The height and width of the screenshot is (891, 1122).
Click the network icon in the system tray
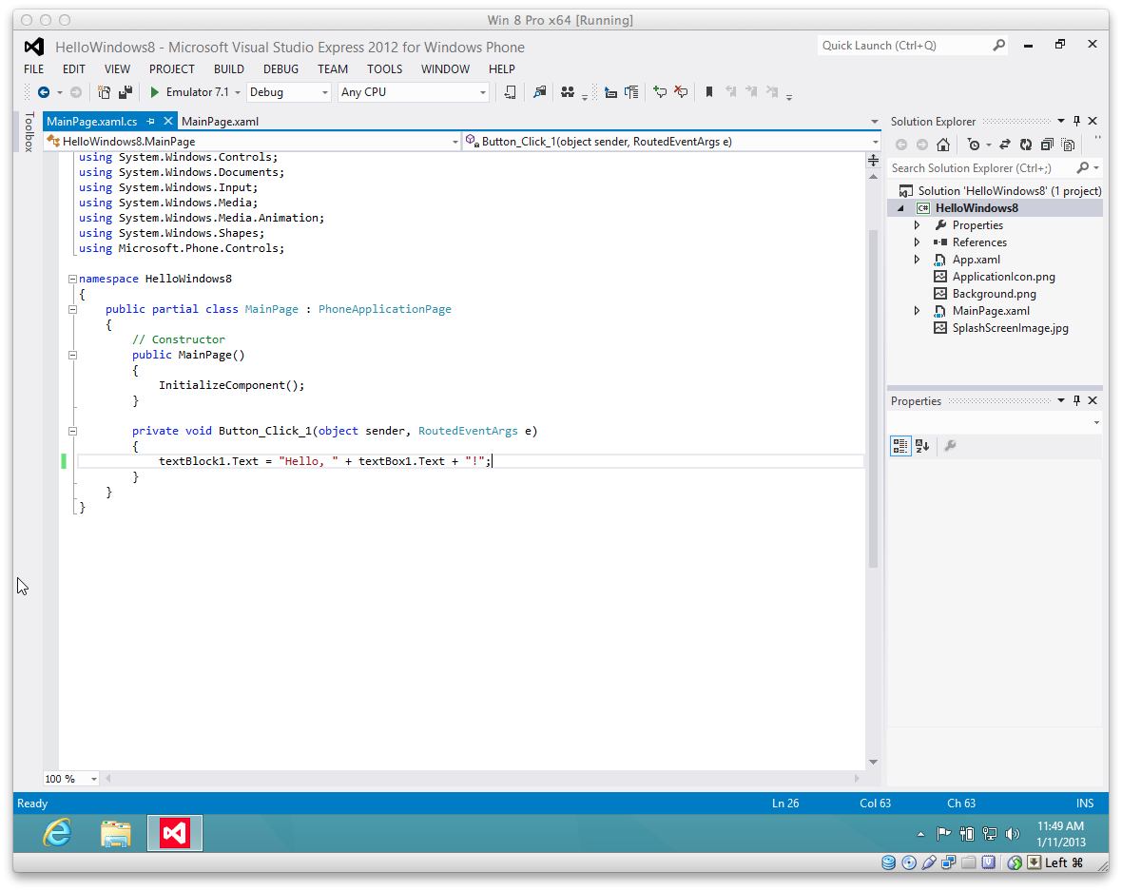[990, 834]
